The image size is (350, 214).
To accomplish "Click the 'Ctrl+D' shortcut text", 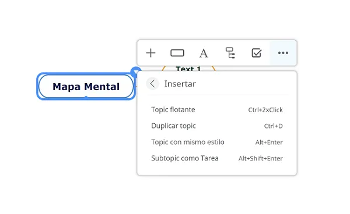I will click(273, 126).
